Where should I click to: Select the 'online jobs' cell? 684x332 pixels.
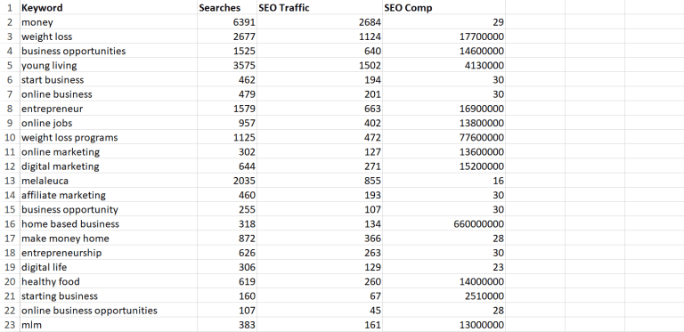click(x=108, y=123)
